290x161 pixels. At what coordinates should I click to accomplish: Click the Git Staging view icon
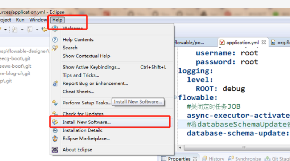[x=268, y=158]
